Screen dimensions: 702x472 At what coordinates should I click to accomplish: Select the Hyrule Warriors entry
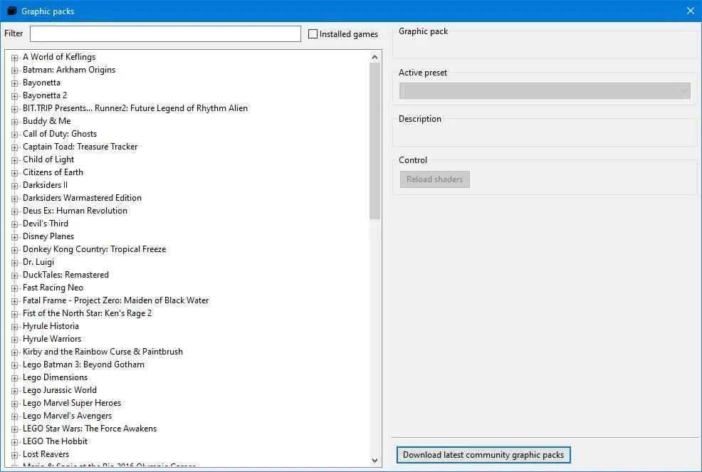tap(52, 339)
